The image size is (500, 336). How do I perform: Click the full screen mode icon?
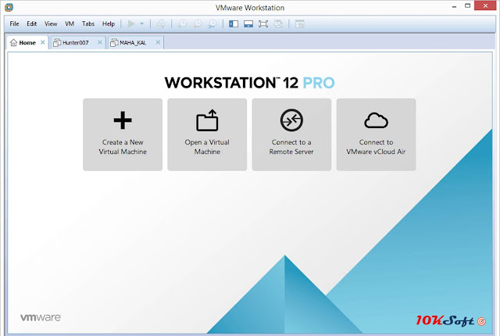[263, 23]
